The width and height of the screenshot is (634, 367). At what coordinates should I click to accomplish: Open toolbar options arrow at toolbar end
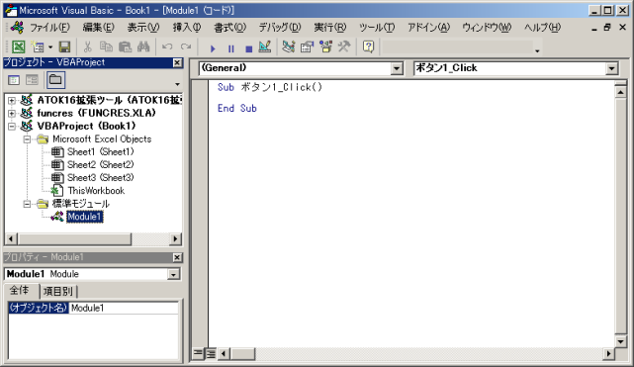click(x=537, y=50)
